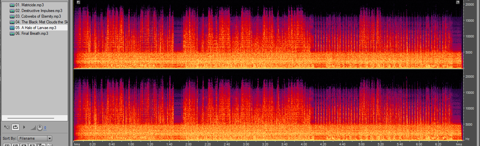
Task: Click the 2:00 mark on timeline
Action: [x=188, y=144]
